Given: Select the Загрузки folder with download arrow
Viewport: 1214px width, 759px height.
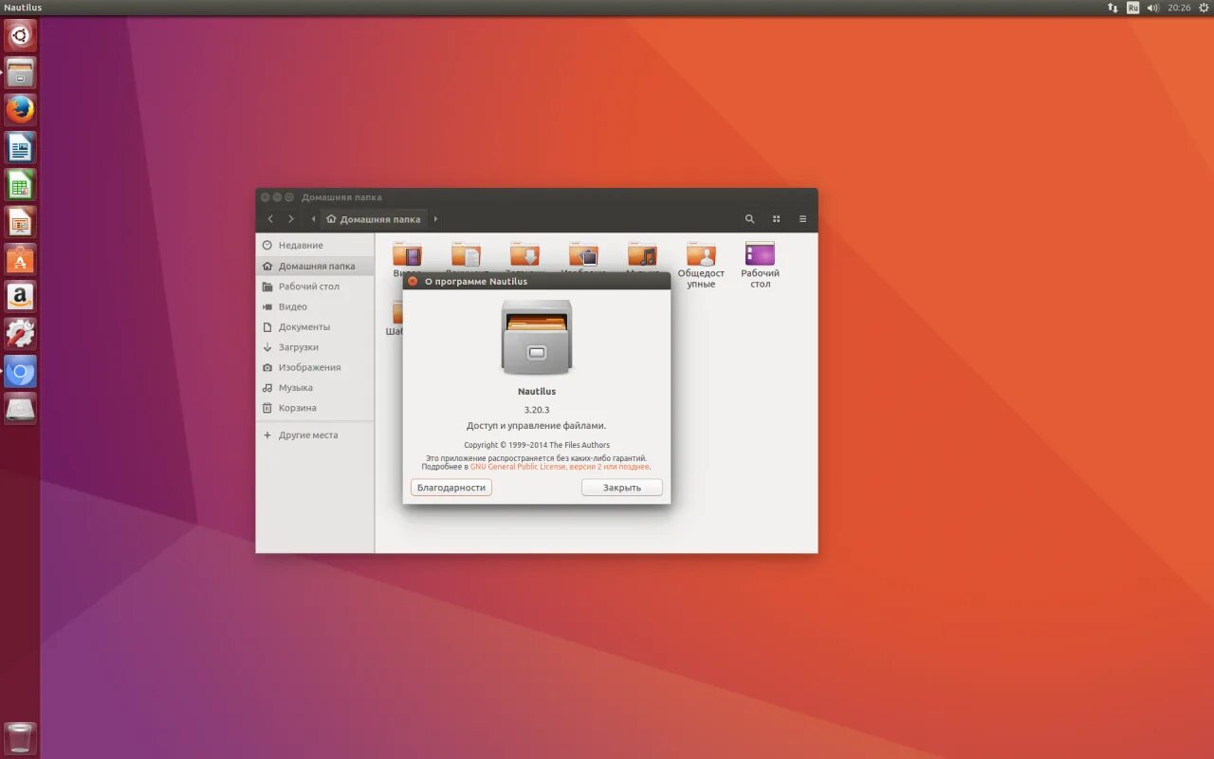Looking at the screenshot, I should click(x=524, y=254).
